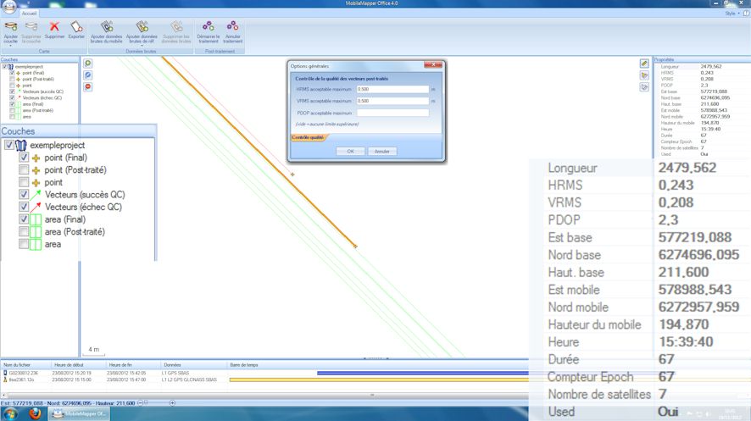
Task: Click OK in Options générales dialog
Action: click(x=351, y=151)
